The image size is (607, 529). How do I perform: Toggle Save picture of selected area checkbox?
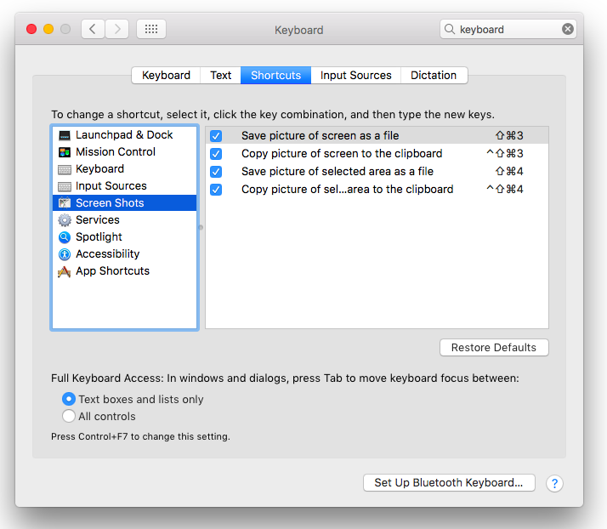coord(216,172)
